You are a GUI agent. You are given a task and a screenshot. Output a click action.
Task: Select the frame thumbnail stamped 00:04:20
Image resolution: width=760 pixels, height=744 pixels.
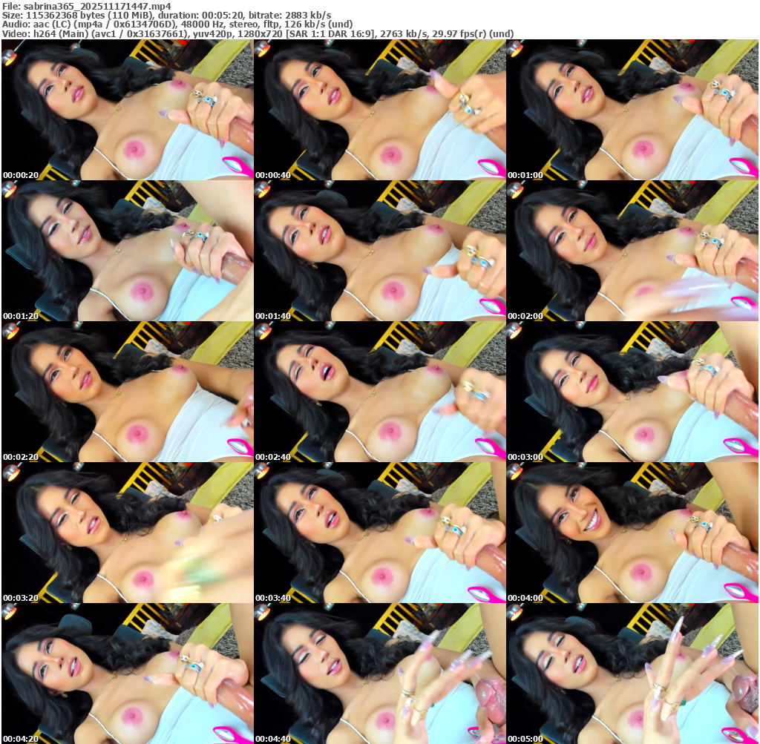tap(128, 674)
